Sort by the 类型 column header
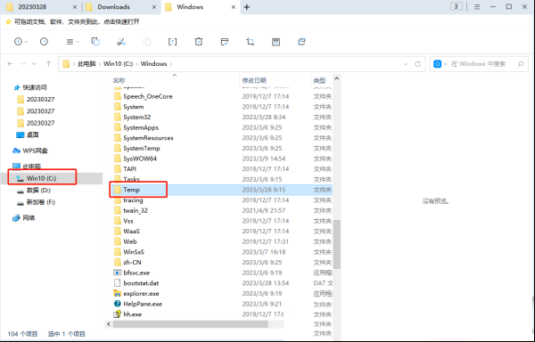Viewport: 535px width, 342px height. tap(319, 80)
